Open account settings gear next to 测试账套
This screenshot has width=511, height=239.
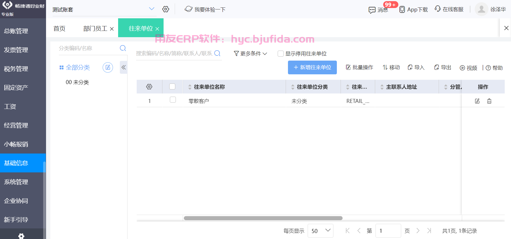[166, 9]
